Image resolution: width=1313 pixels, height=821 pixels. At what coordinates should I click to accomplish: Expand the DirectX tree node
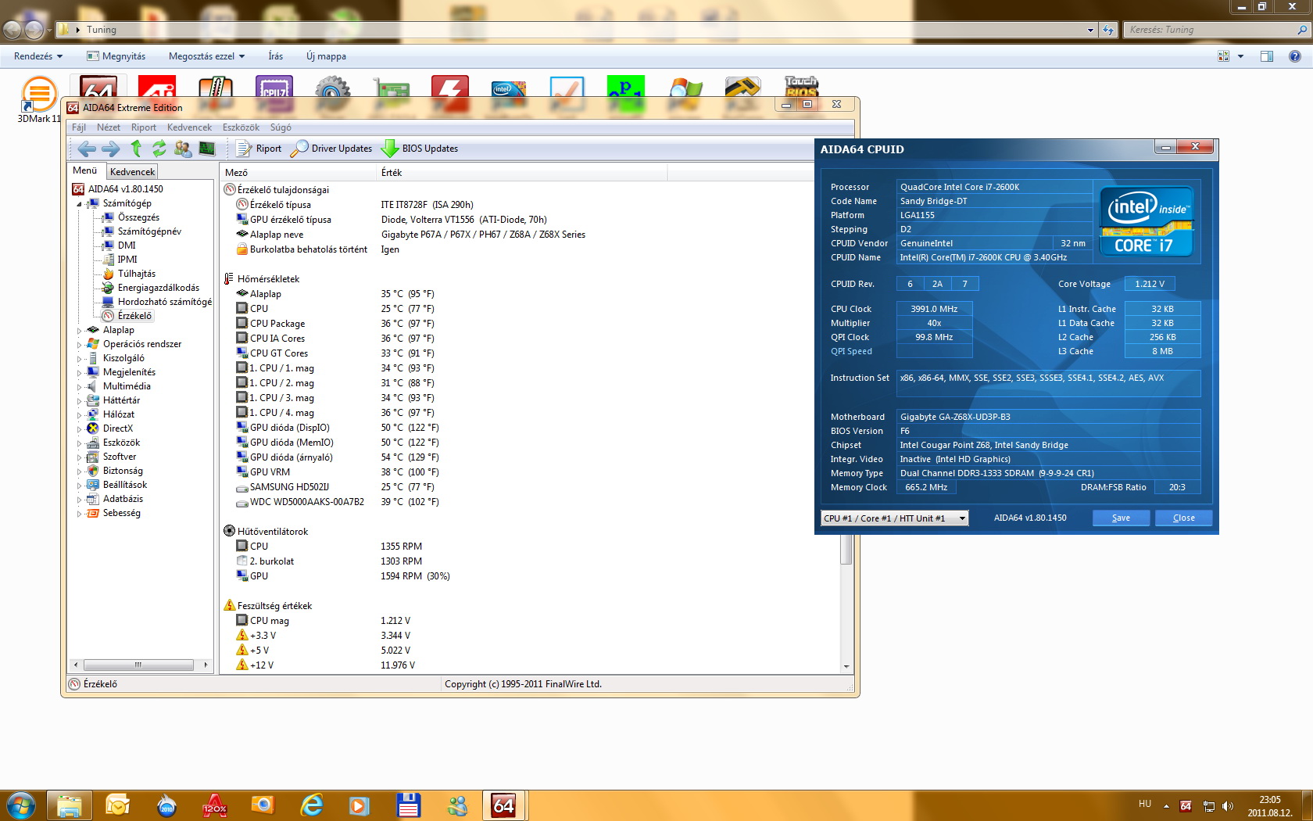point(79,429)
